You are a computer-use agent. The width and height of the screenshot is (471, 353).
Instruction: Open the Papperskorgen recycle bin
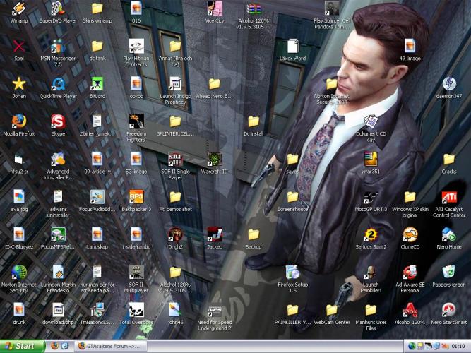(x=448, y=273)
